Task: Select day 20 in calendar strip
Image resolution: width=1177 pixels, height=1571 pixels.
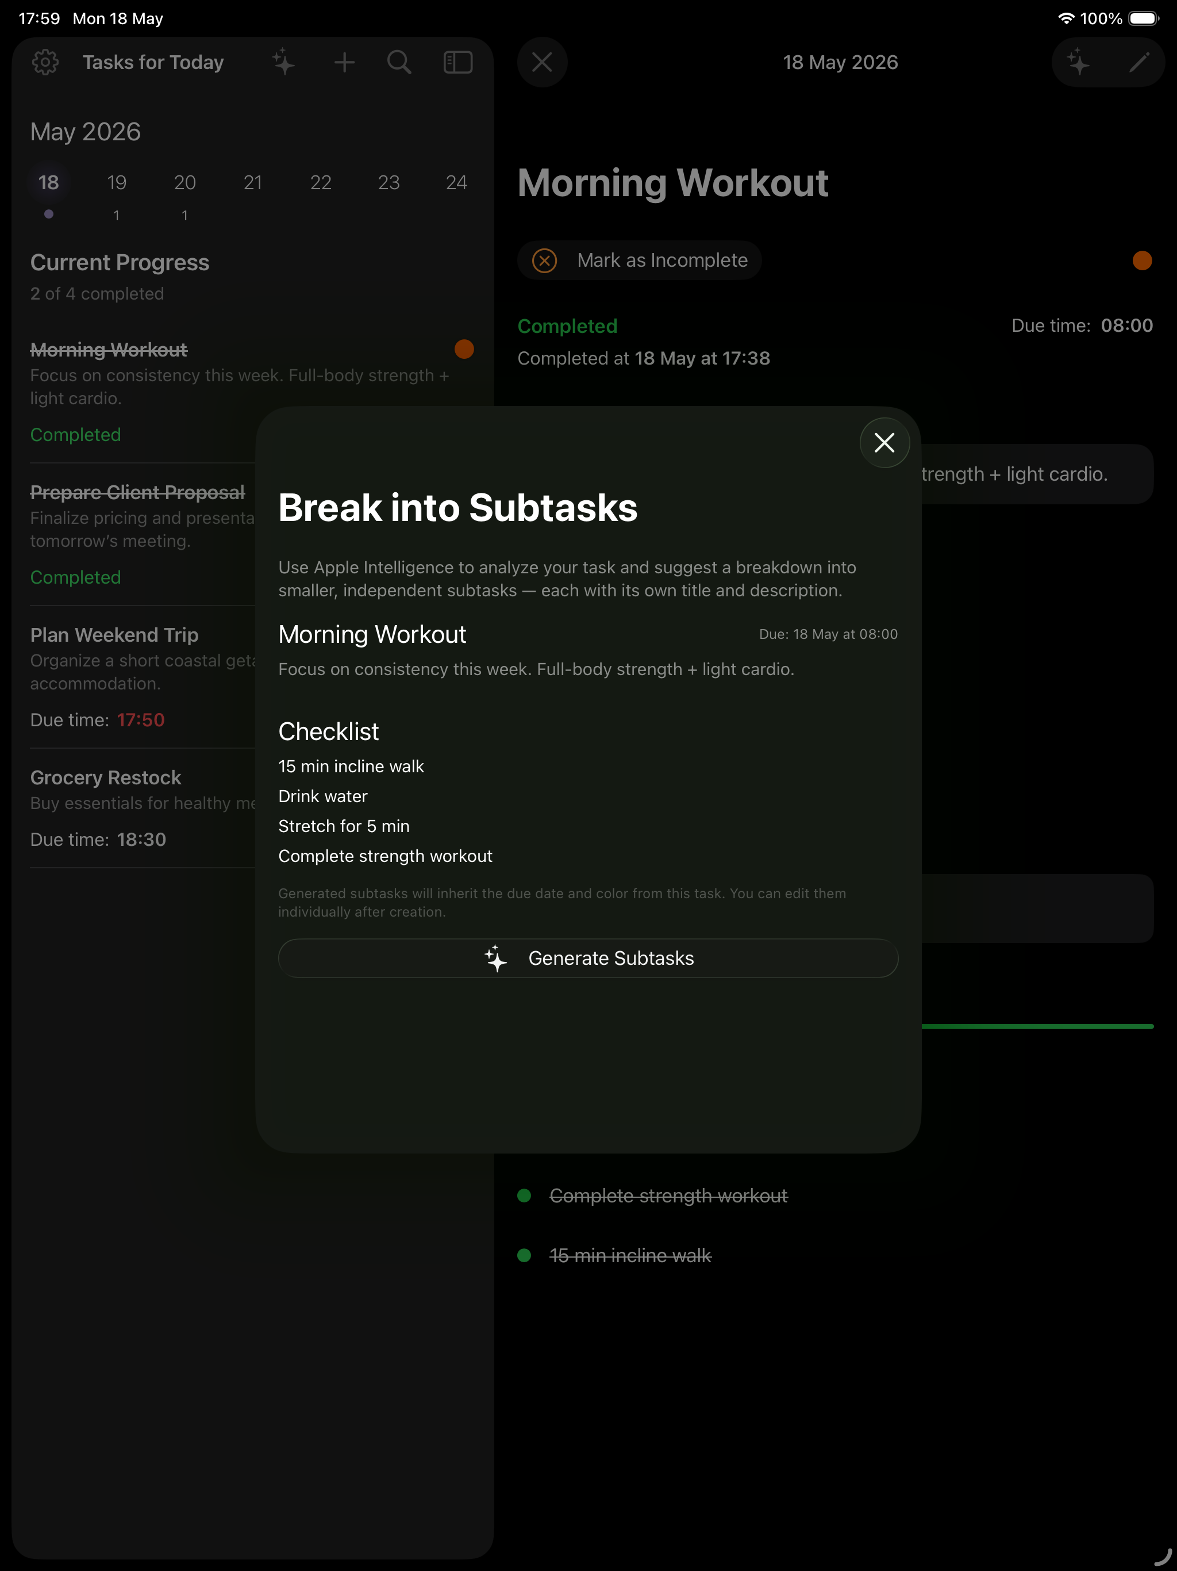Action: (184, 182)
